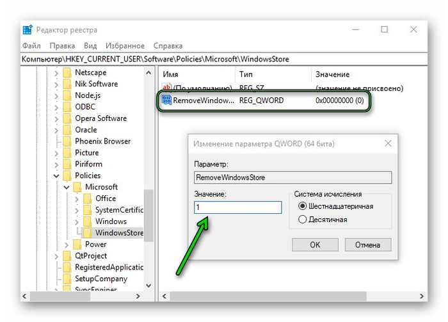Click the Phoenix Browser folder icon
The image size is (448, 322).
pos(67,141)
